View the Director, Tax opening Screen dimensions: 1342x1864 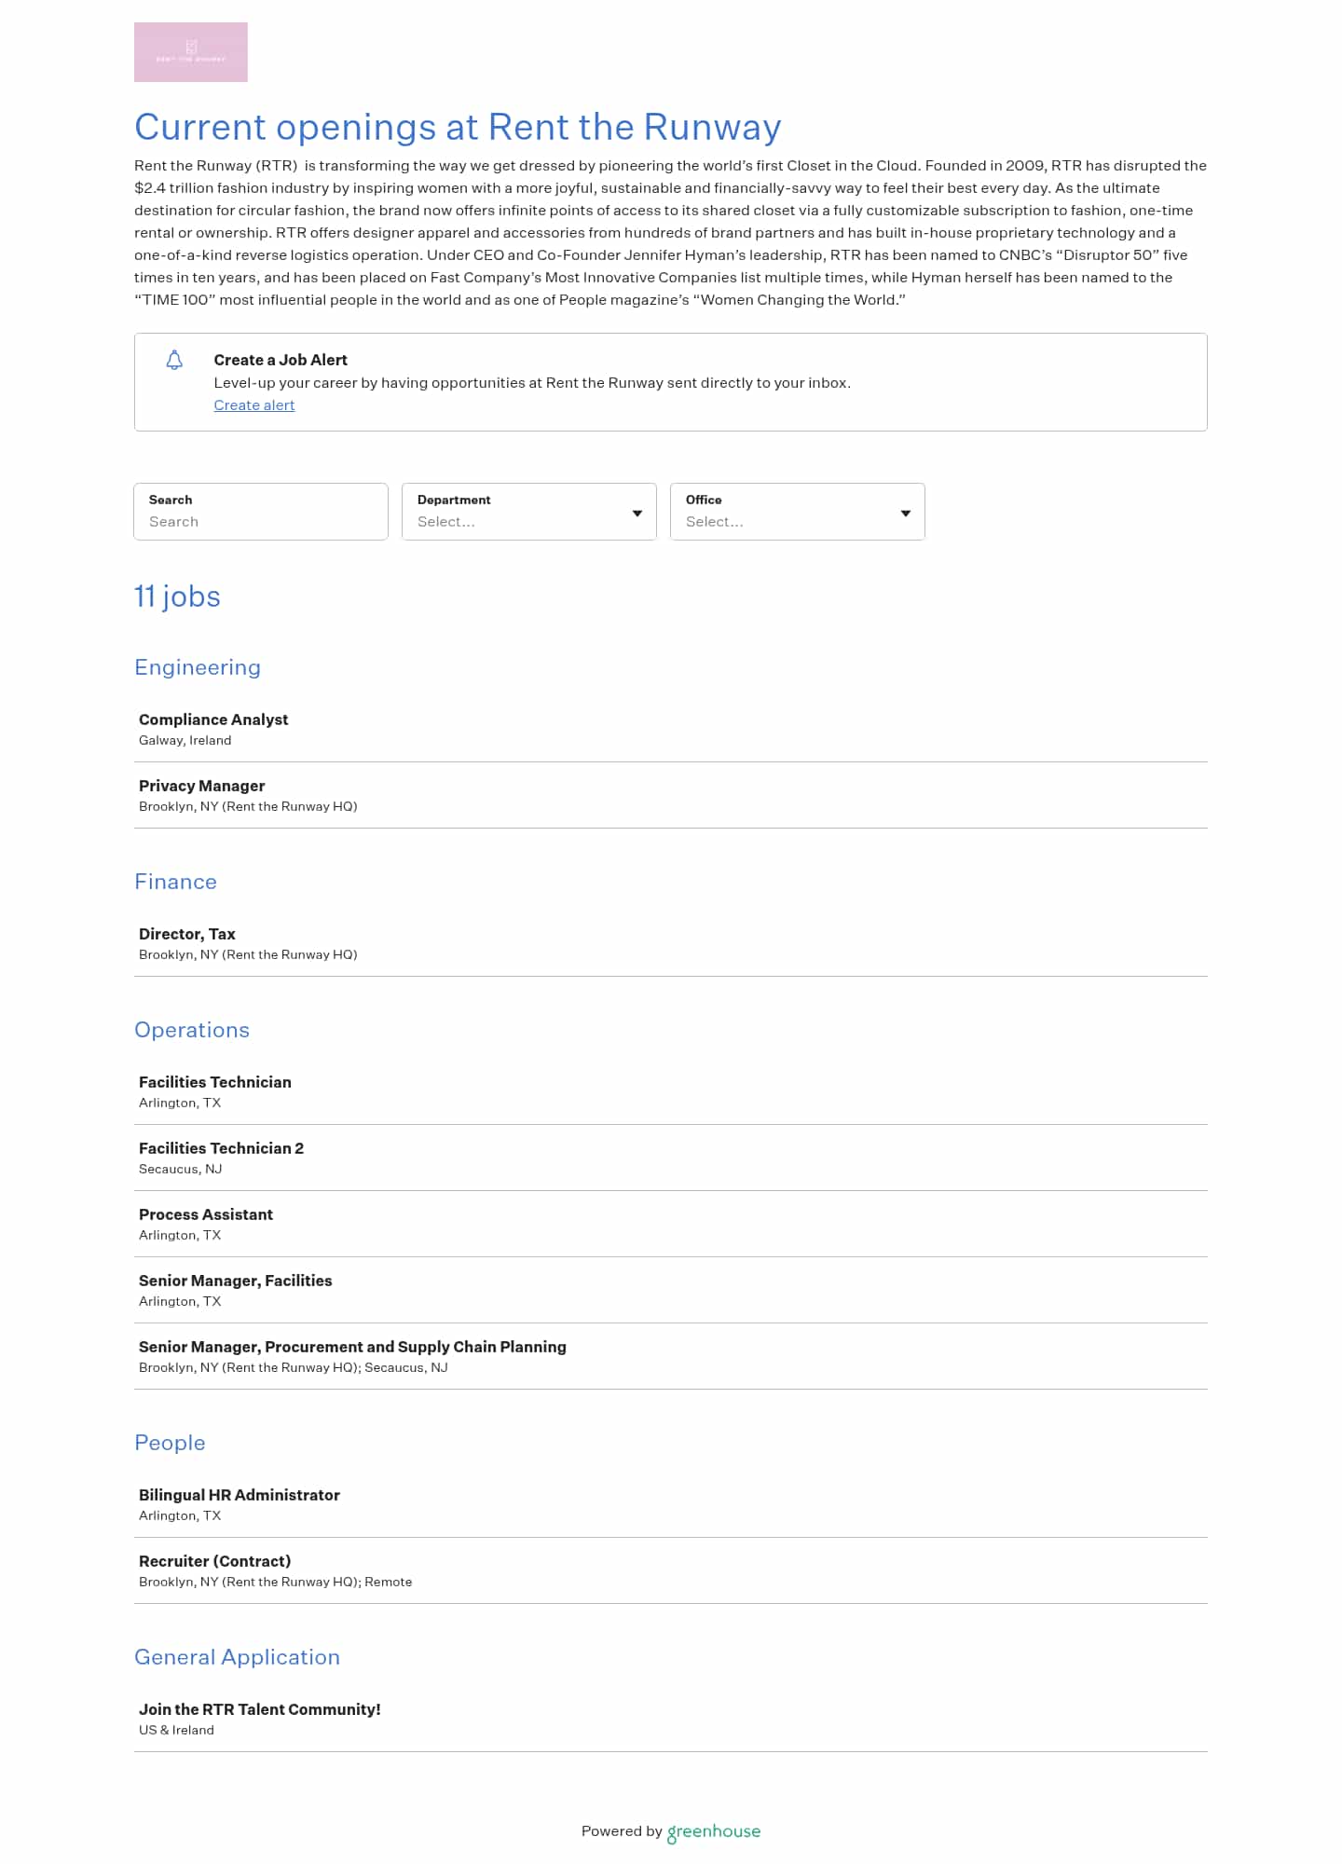(x=186, y=934)
